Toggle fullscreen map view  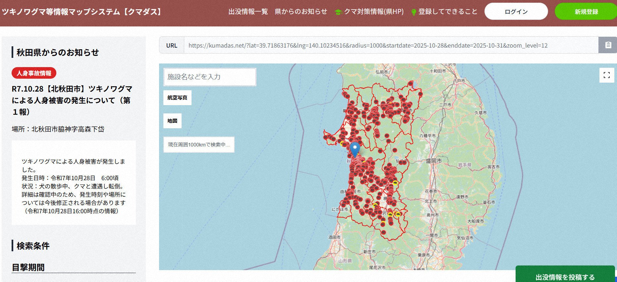(x=606, y=75)
